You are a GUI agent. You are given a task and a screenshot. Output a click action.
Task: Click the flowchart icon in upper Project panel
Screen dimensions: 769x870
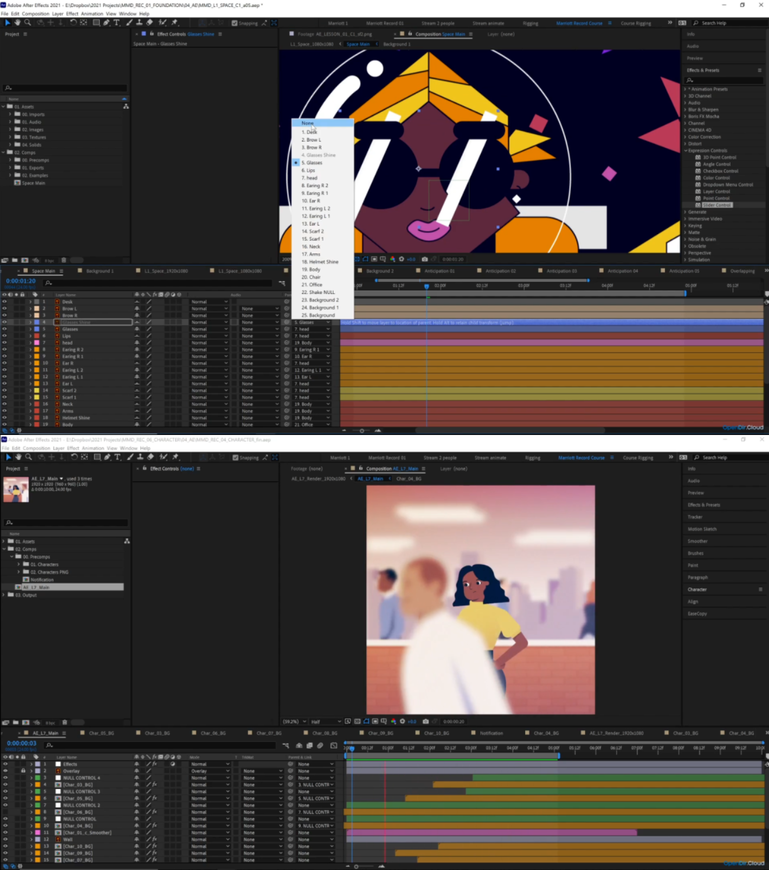click(126, 107)
